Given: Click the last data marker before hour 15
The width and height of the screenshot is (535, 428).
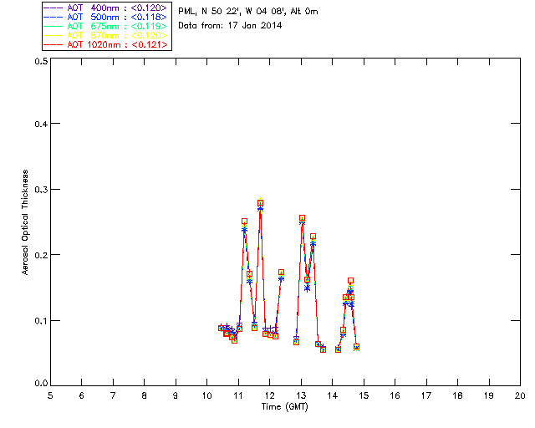Looking at the screenshot, I should (x=357, y=347).
